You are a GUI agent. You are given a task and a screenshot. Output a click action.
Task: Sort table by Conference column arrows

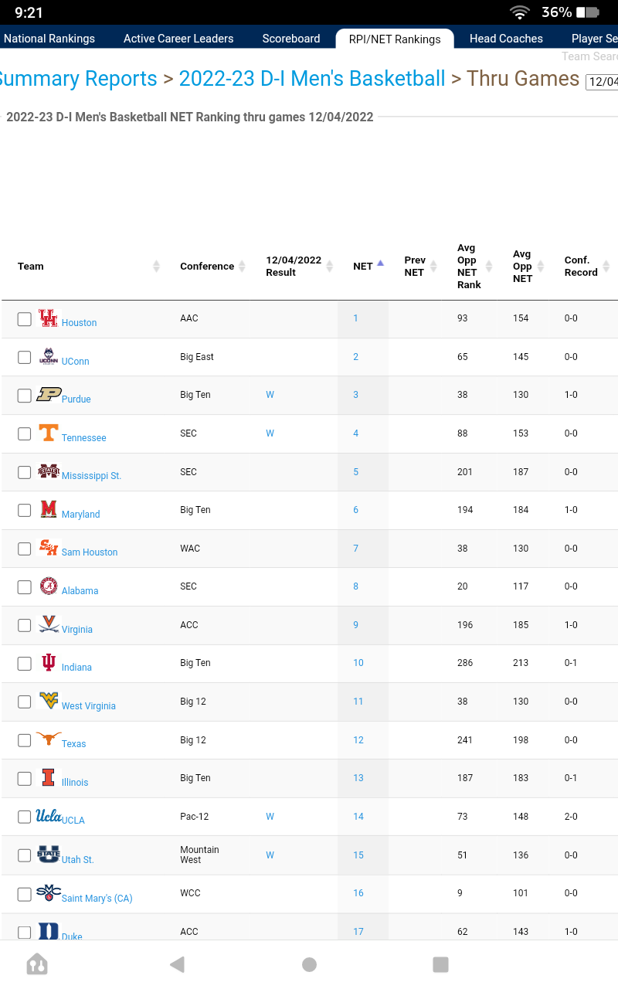[x=242, y=266]
